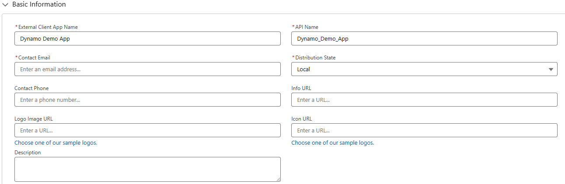Collapse the Basic Information section chevron
Viewport: 565px width, 184px height.
pos(5,5)
